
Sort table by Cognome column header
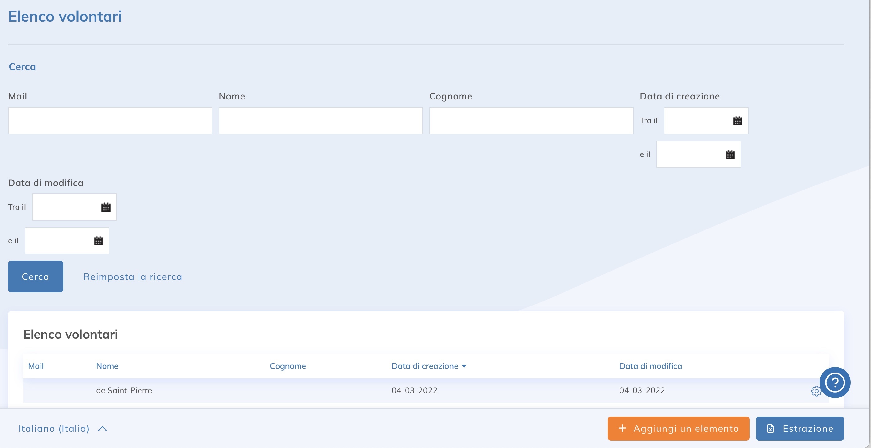click(288, 366)
